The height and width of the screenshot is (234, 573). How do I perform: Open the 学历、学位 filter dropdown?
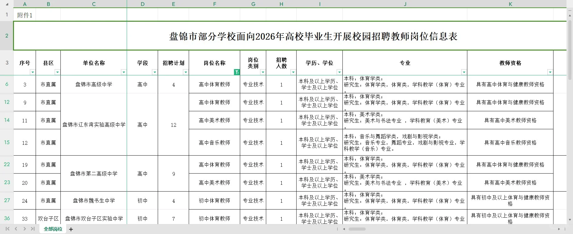click(339, 72)
